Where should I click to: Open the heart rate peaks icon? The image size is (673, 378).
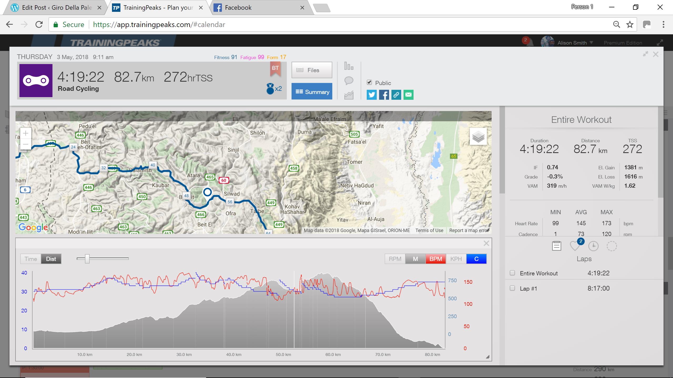(x=575, y=246)
